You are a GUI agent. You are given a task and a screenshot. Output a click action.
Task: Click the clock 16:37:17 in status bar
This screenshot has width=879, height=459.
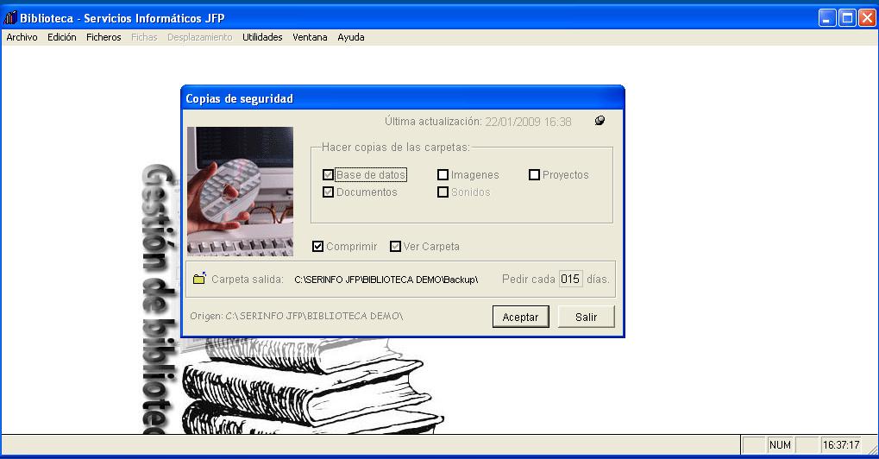(841, 445)
